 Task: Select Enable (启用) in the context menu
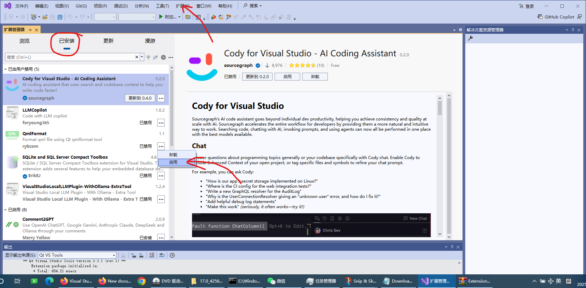[x=177, y=162]
